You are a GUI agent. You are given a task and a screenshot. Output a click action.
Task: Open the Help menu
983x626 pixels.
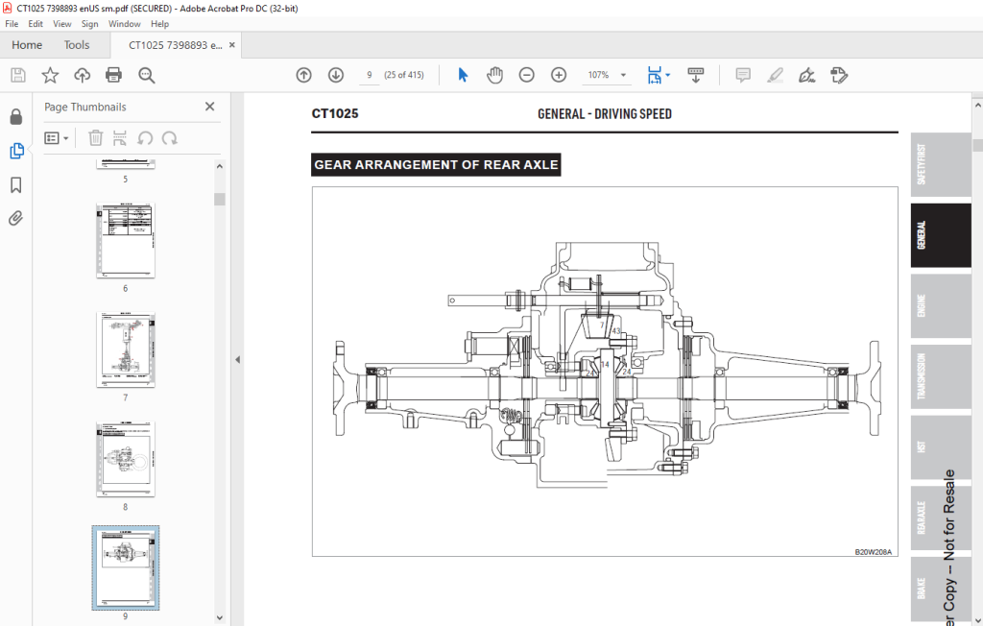[160, 24]
